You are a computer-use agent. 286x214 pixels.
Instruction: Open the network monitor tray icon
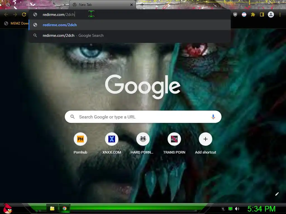point(230,209)
